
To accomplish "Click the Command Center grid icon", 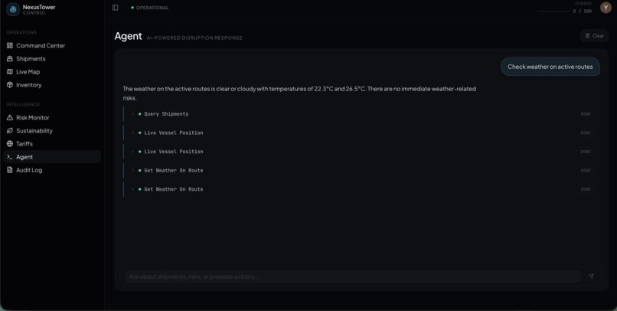I will (x=10, y=46).
